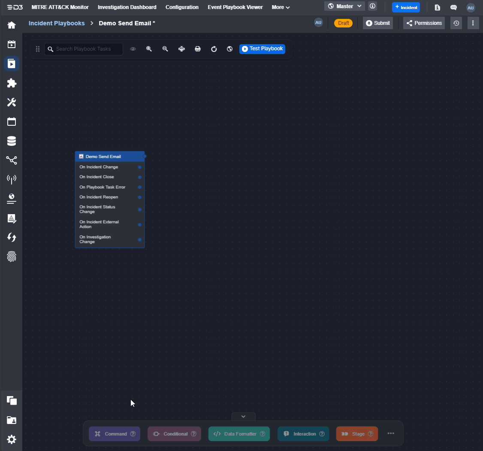Open the Master site dropdown
Image resolution: width=483 pixels, height=451 pixels.
coord(345,6)
